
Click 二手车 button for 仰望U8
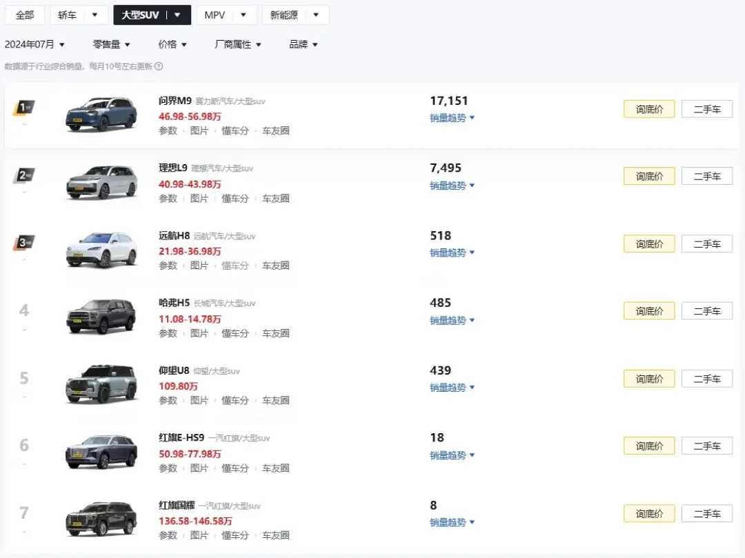(707, 379)
